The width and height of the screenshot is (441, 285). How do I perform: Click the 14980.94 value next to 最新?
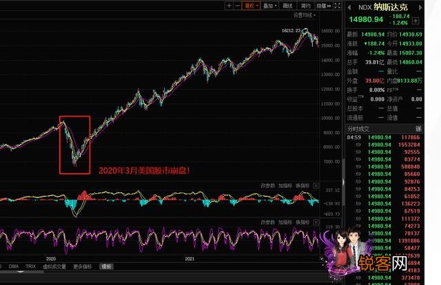click(x=373, y=35)
